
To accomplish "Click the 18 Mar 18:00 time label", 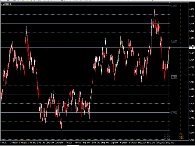I will pos(32,143).
